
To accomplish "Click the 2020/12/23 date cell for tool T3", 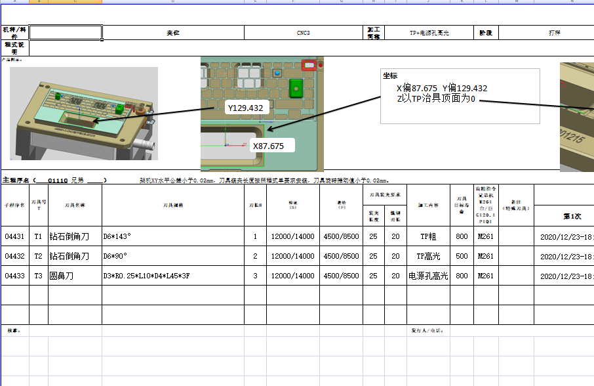I will click(564, 276).
